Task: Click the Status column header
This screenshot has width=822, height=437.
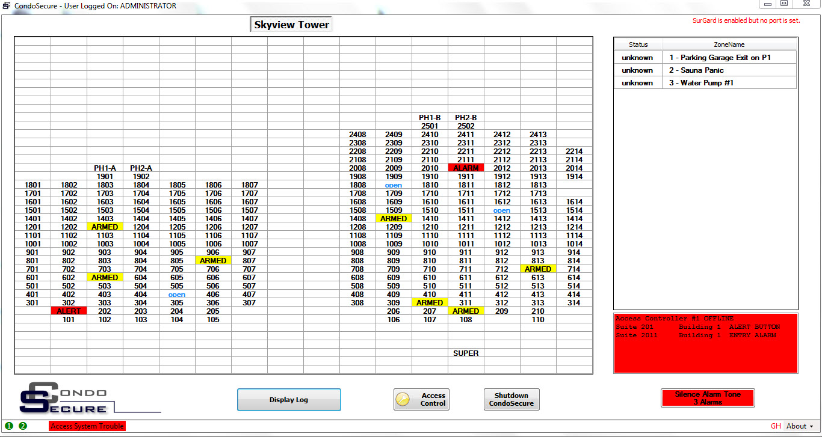Action: (638, 45)
